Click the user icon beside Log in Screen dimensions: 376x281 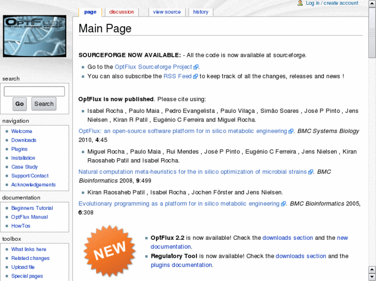click(300, 3)
